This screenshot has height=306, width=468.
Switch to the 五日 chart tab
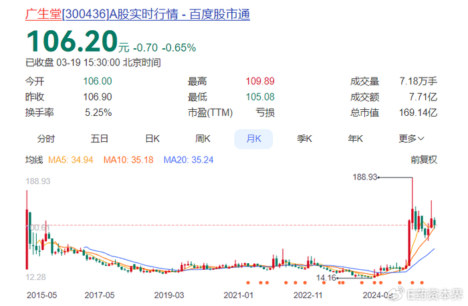[100, 139]
